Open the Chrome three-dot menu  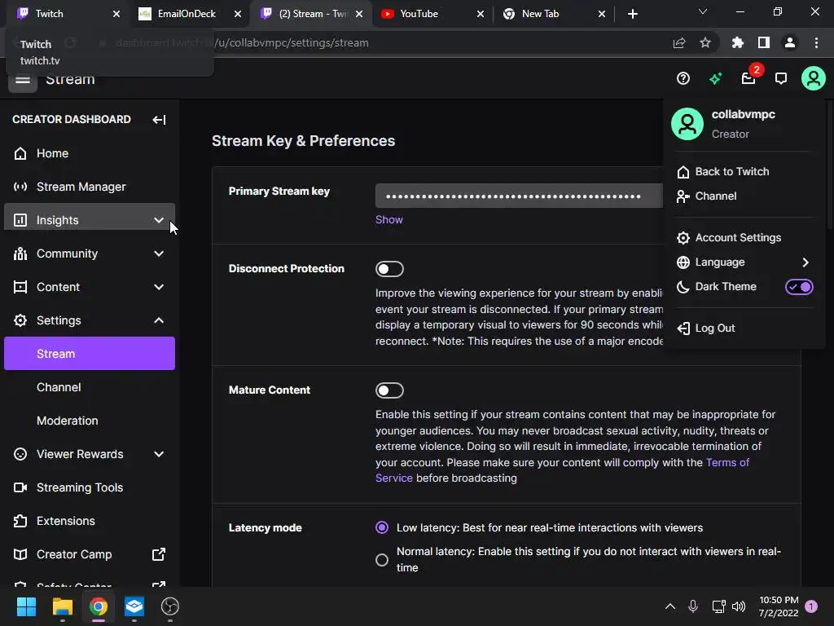816,42
